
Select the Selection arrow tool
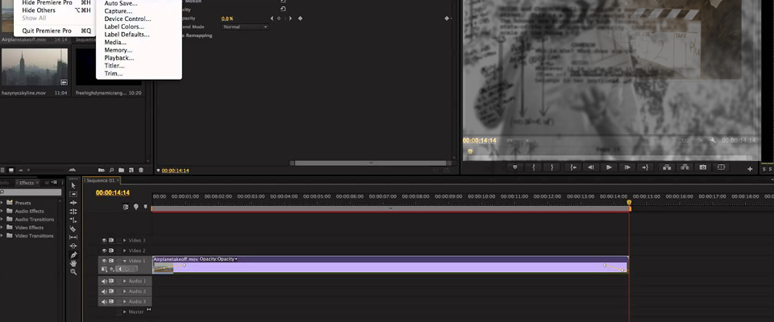(73, 185)
